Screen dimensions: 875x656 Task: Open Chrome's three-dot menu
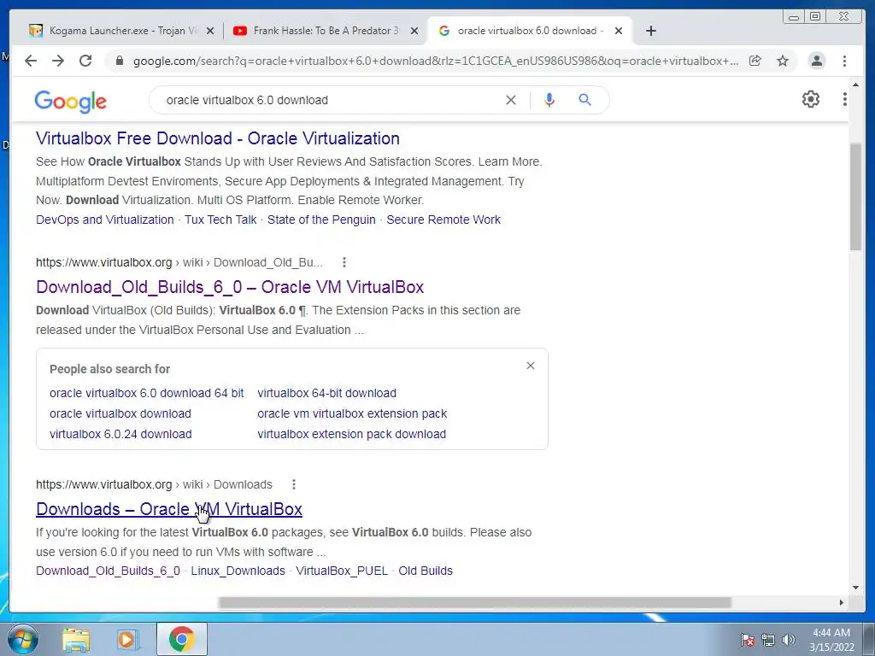point(845,61)
